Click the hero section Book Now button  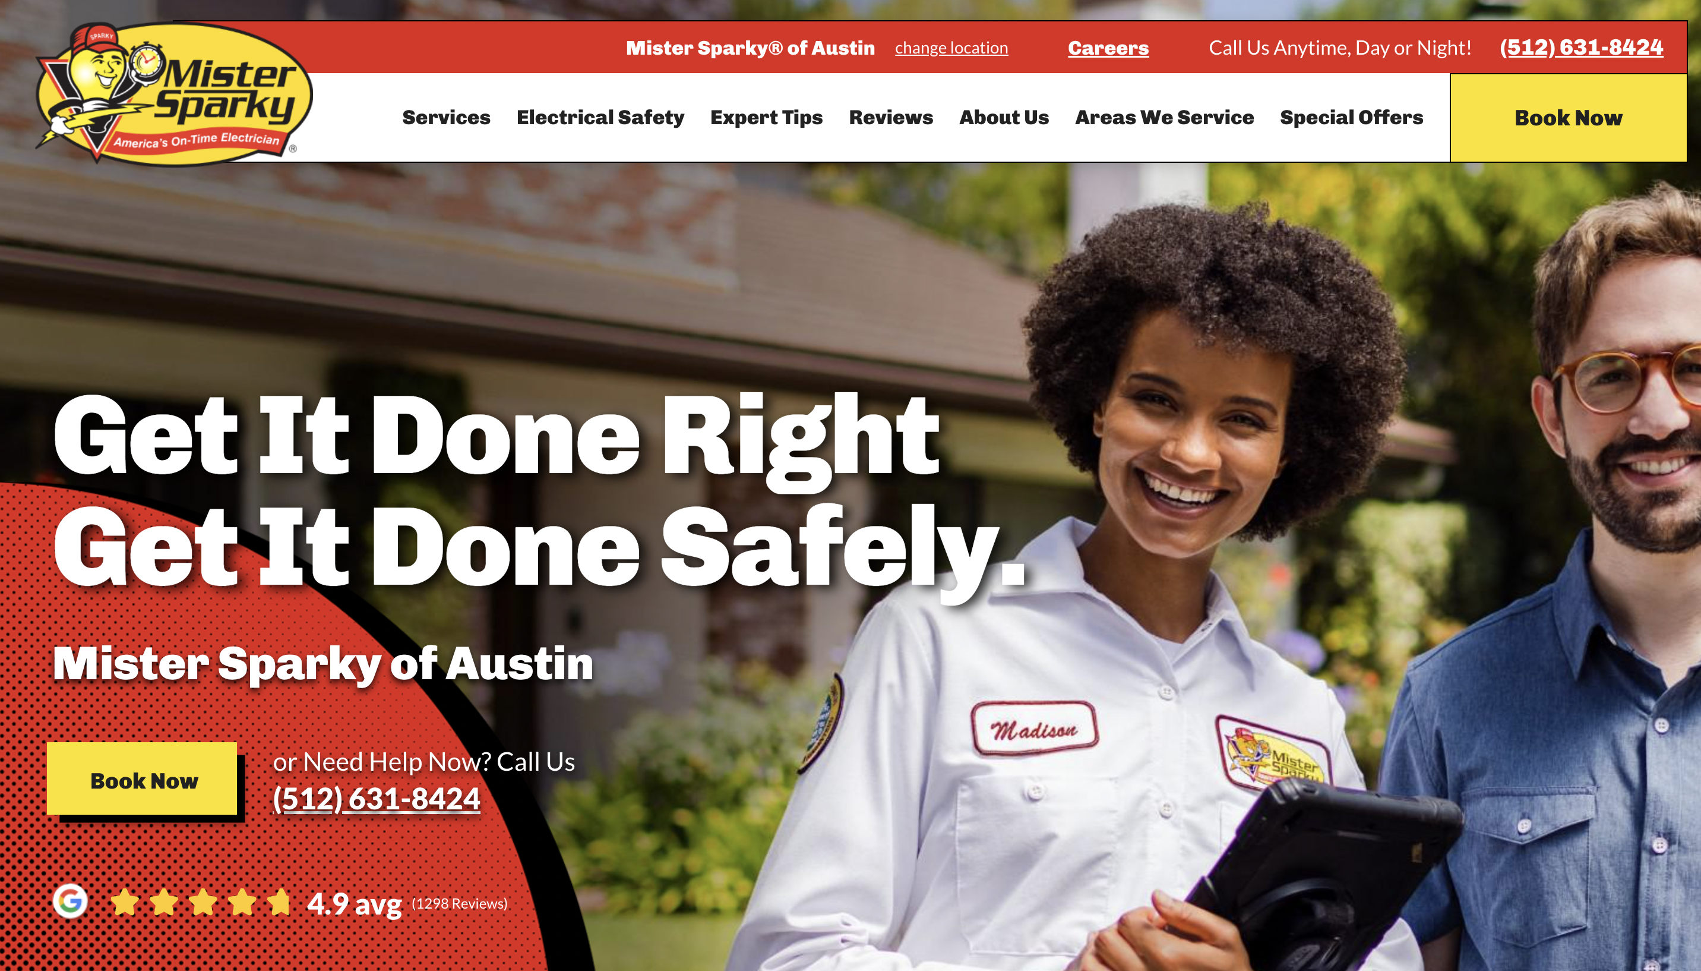142,778
